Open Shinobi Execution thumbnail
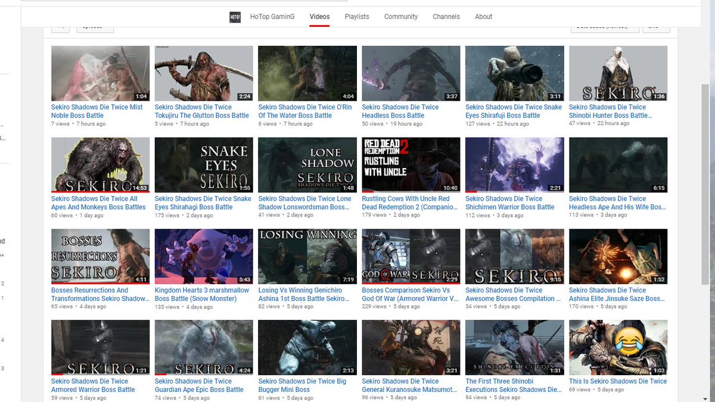Viewport: 715px width, 402px height. [x=515, y=348]
